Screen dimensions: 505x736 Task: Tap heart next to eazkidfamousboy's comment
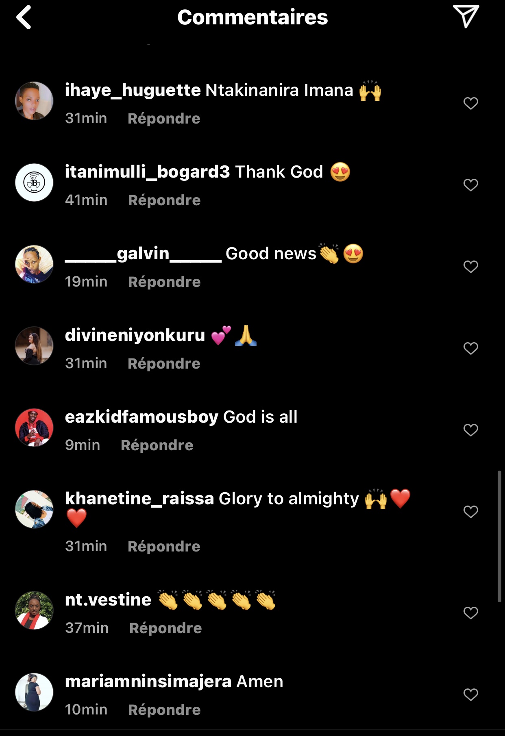coord(470,430)
